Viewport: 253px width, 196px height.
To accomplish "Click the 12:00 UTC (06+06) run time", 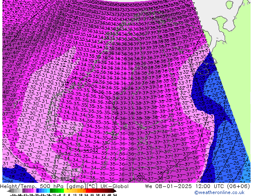I will pos(223,186).
